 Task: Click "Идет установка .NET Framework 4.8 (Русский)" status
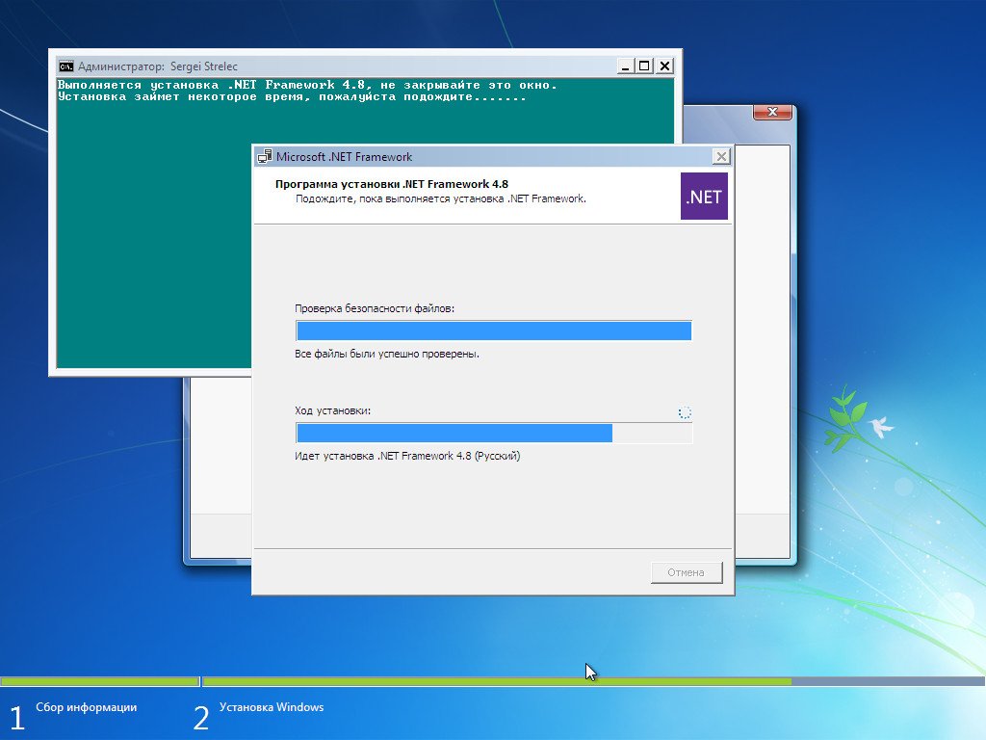coord(407,456)
